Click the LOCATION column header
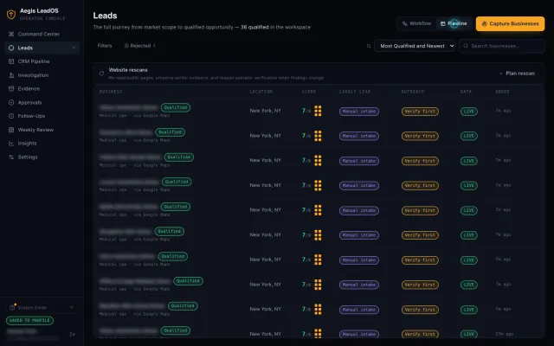This screenshot has height=346, width=554. click(261, 92)
